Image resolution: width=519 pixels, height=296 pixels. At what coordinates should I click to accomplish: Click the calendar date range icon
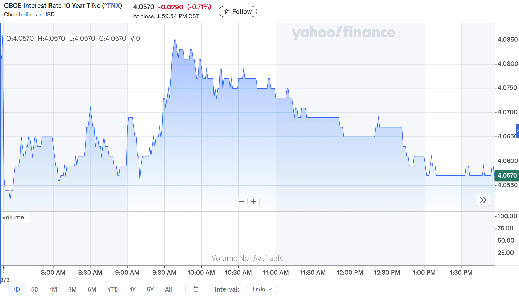pyautogui.click(x=196, y=289)
